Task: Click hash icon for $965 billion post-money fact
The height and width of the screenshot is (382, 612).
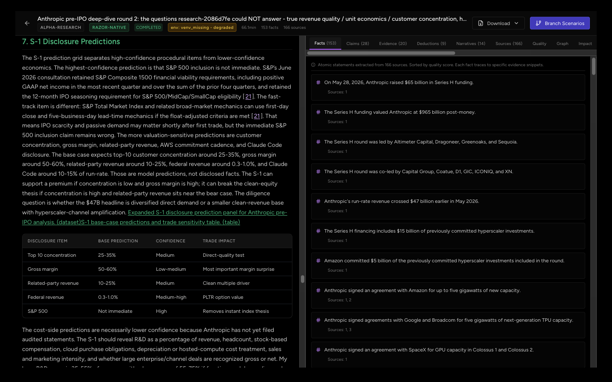Action: [x=318, y=112]
